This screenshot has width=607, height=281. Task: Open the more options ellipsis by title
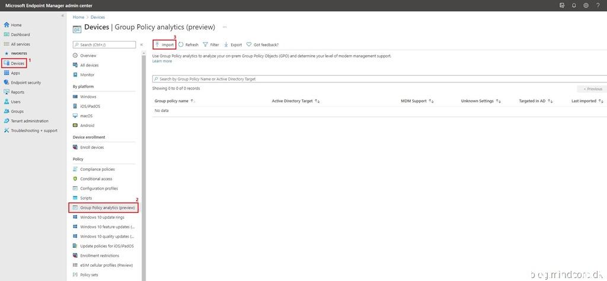[224, 27]
